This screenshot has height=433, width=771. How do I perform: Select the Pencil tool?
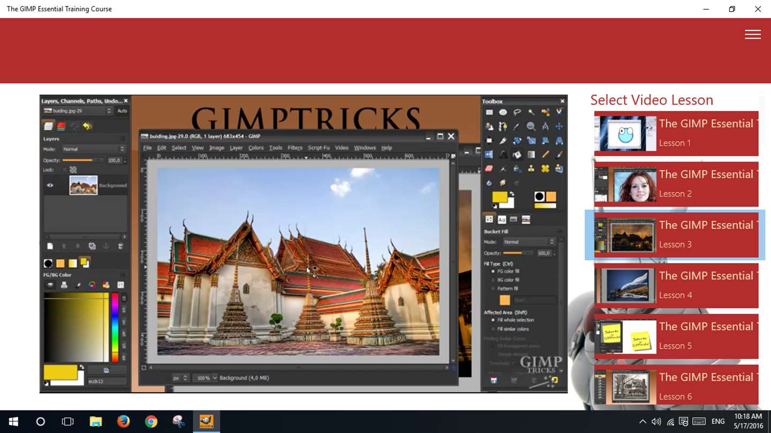(545, 154)
